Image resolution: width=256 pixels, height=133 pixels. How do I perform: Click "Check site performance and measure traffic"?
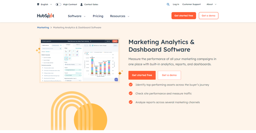coord(163,93)
